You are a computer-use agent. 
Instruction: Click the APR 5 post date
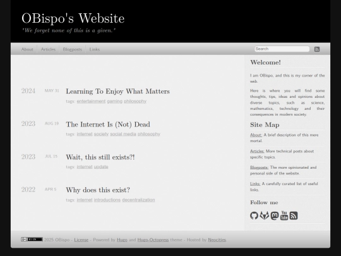(51, 190)
